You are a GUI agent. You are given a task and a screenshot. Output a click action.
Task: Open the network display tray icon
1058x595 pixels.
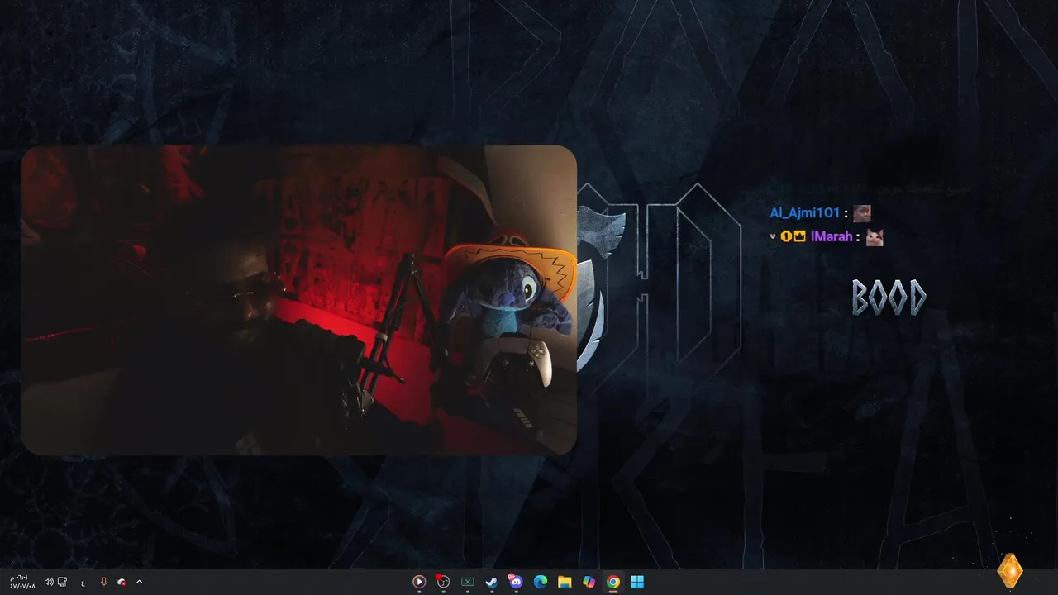pos(62,582)
